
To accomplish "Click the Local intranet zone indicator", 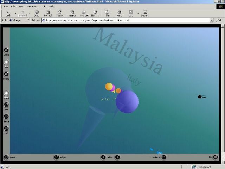I will point(202,167).
